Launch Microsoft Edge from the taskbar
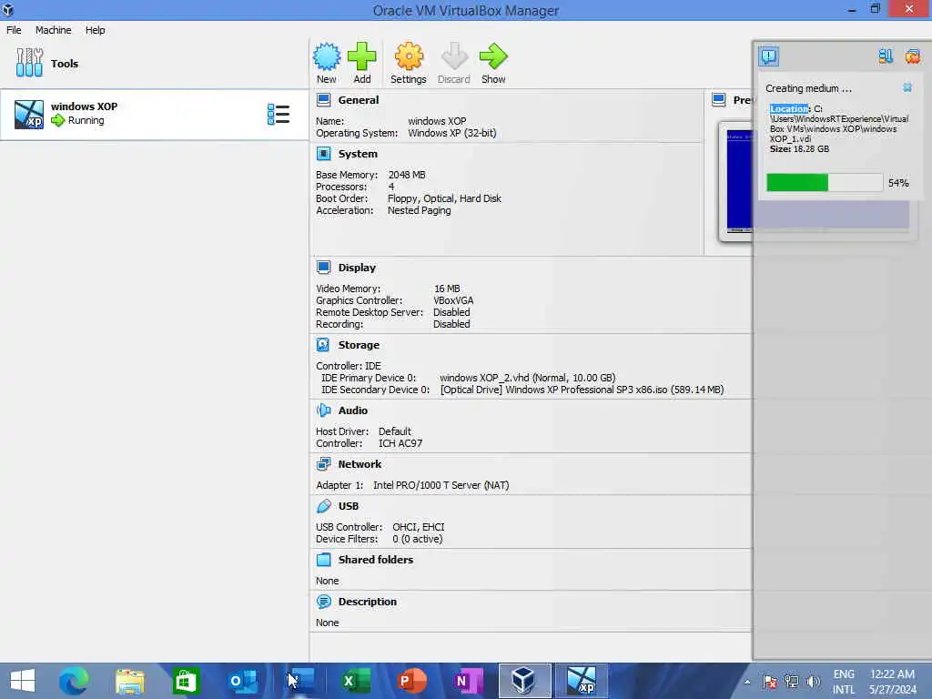Viewport: 932px width, 699px height. pos(74,681)
